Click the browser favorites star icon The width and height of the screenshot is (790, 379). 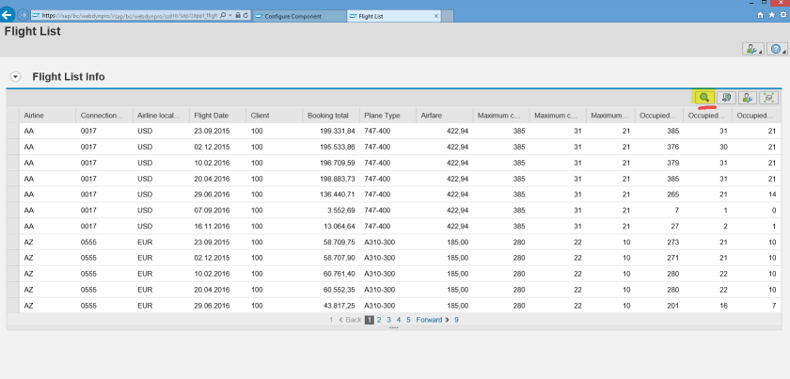[x=771, y=16]
